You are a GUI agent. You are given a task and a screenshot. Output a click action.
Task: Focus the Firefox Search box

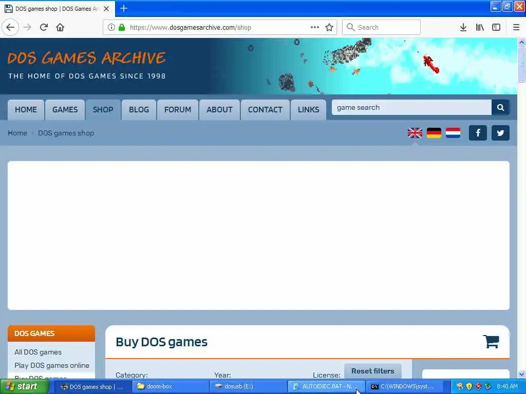(x=381, y=27)
